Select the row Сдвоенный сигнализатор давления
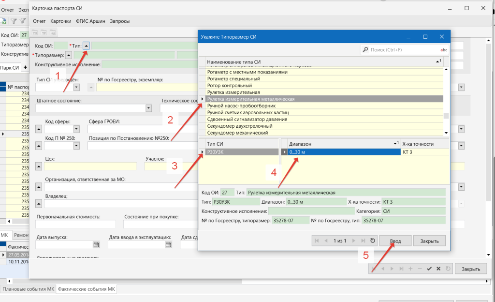 coord(324,120)
